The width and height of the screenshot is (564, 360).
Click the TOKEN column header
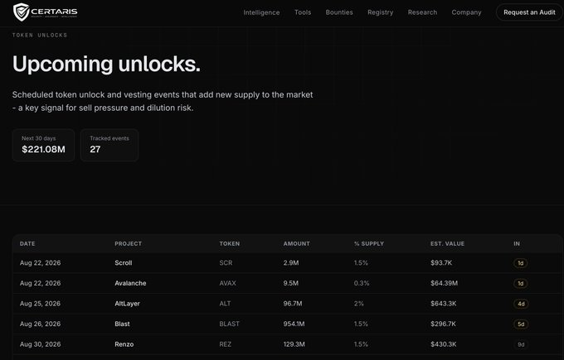point(230,243)
